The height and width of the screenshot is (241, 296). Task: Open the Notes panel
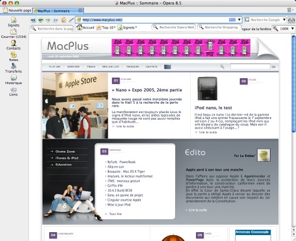point(14,57)
